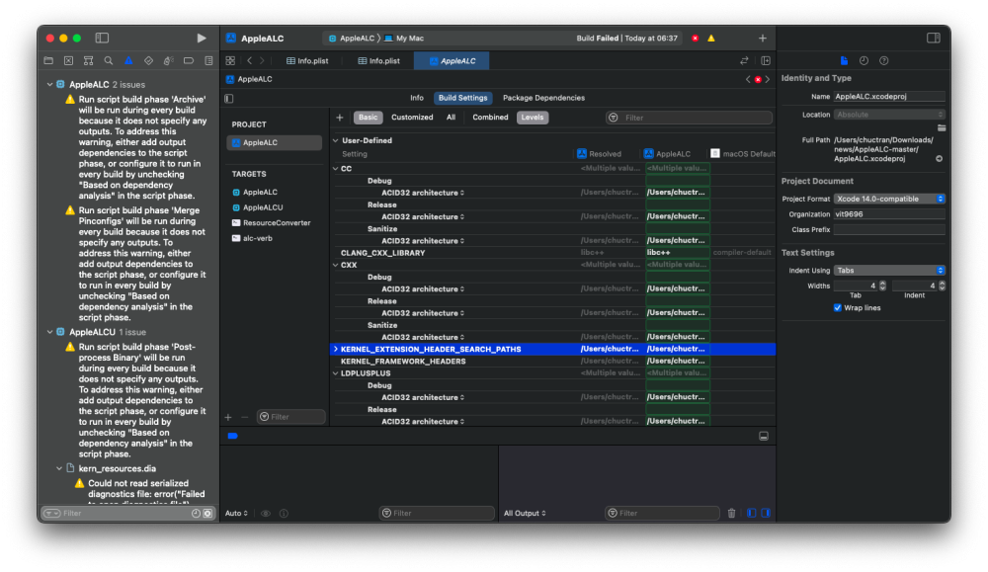Screen dimensions: 988x572
Task: Clear the console with trash icon
Action: [731, 514]
